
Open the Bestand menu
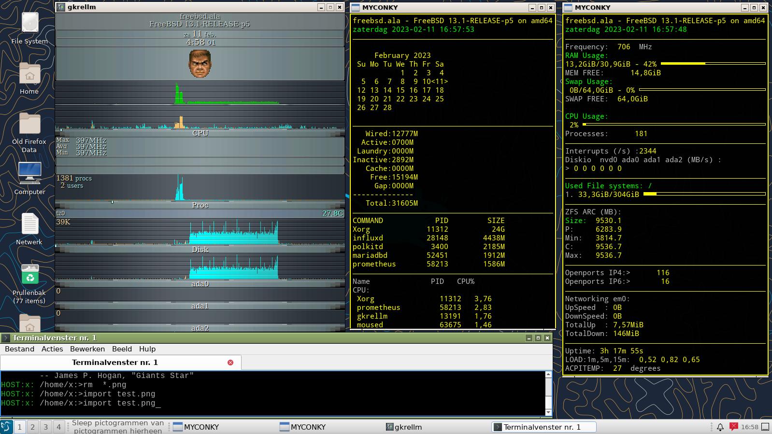20,349
